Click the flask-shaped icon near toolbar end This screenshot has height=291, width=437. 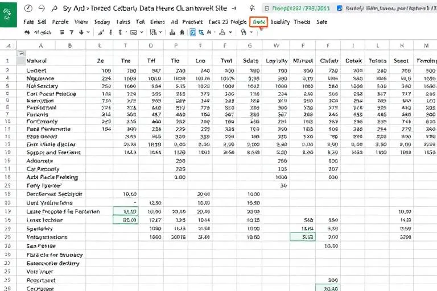pyautogui.click(x=222, y=32)
